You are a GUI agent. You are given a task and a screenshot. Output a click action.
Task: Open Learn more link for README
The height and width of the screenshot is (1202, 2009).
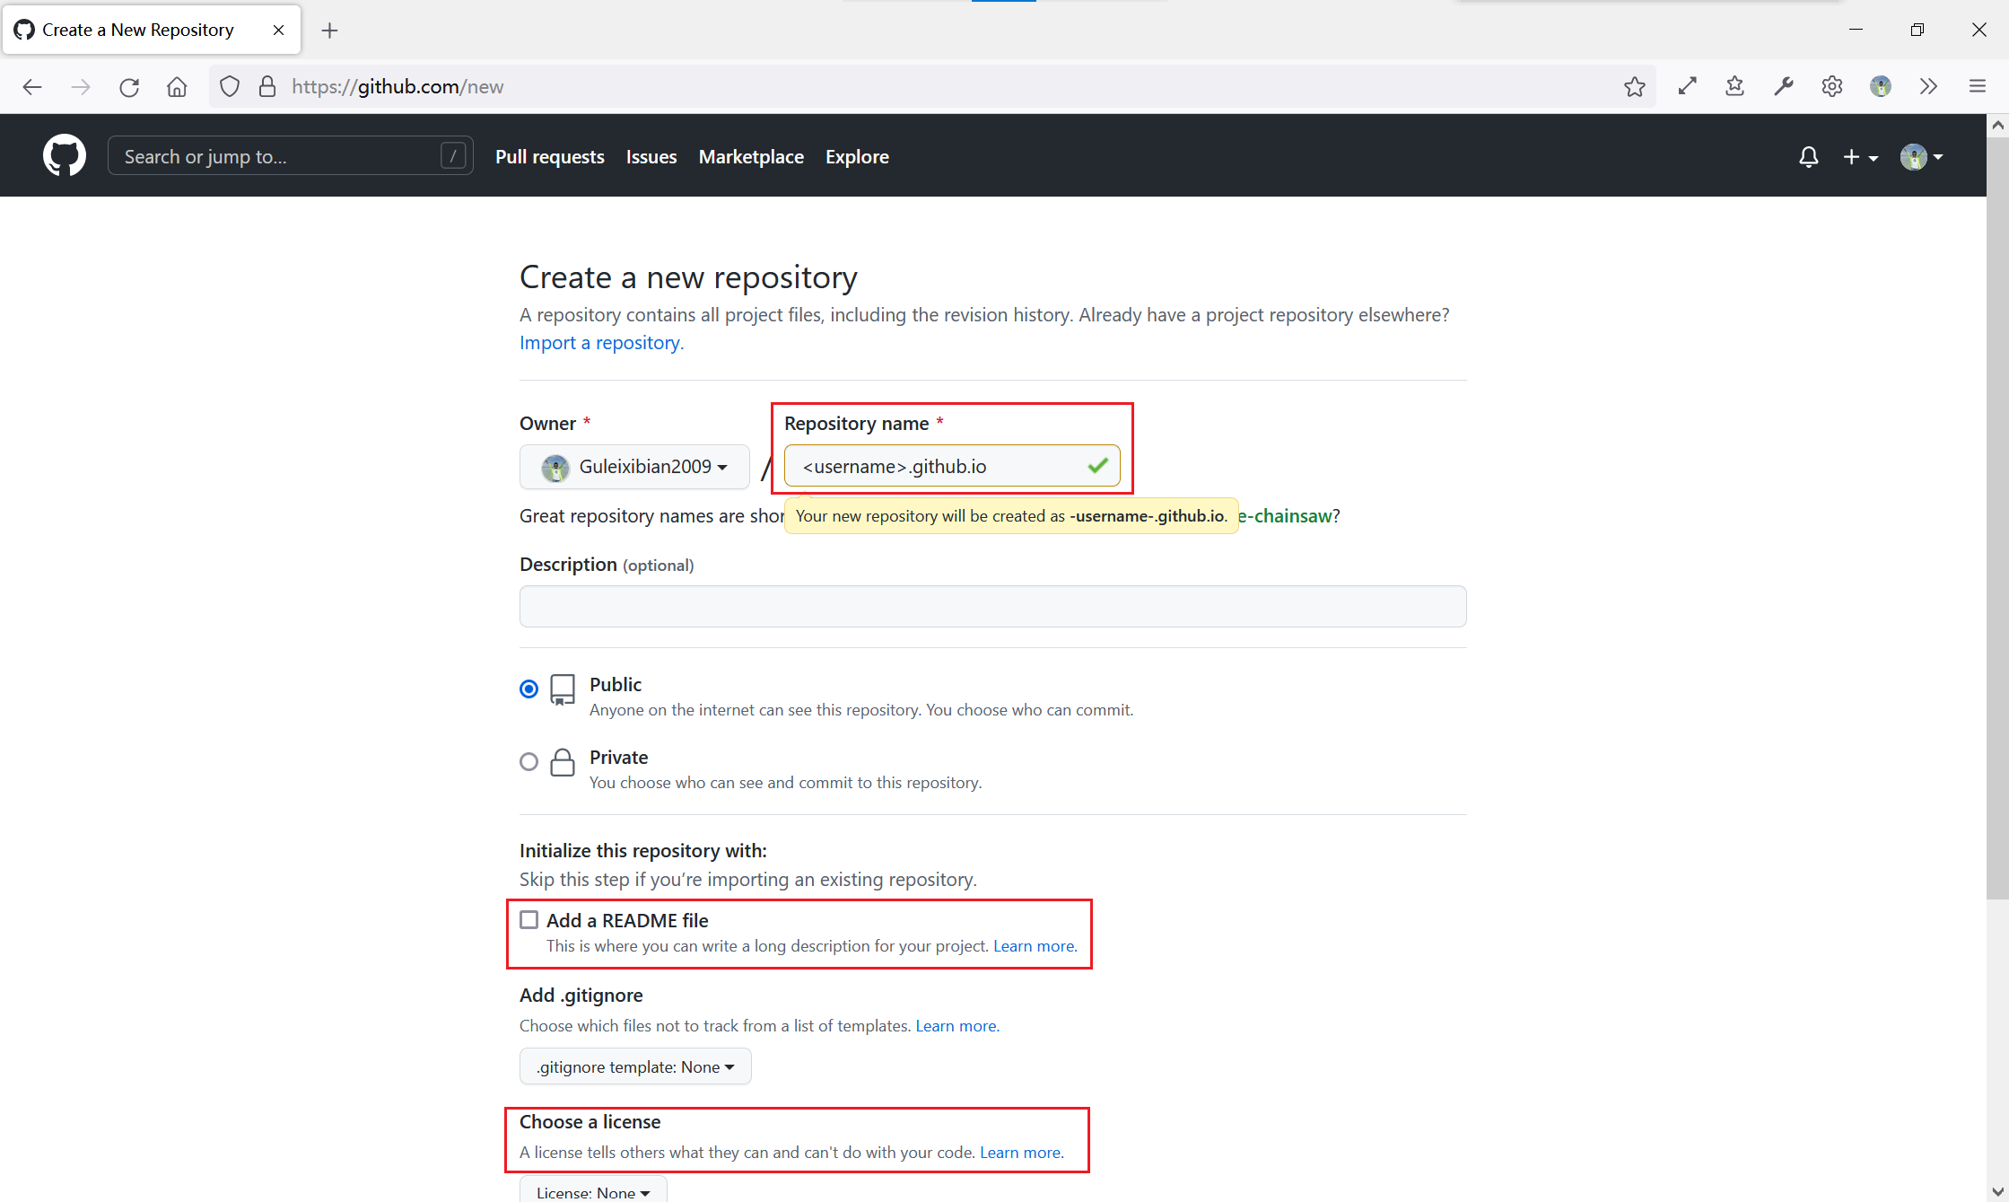point(1035,946)
